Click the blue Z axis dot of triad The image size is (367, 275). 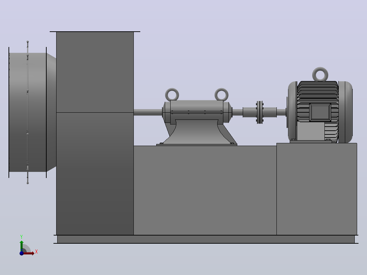tap(21, 253)
